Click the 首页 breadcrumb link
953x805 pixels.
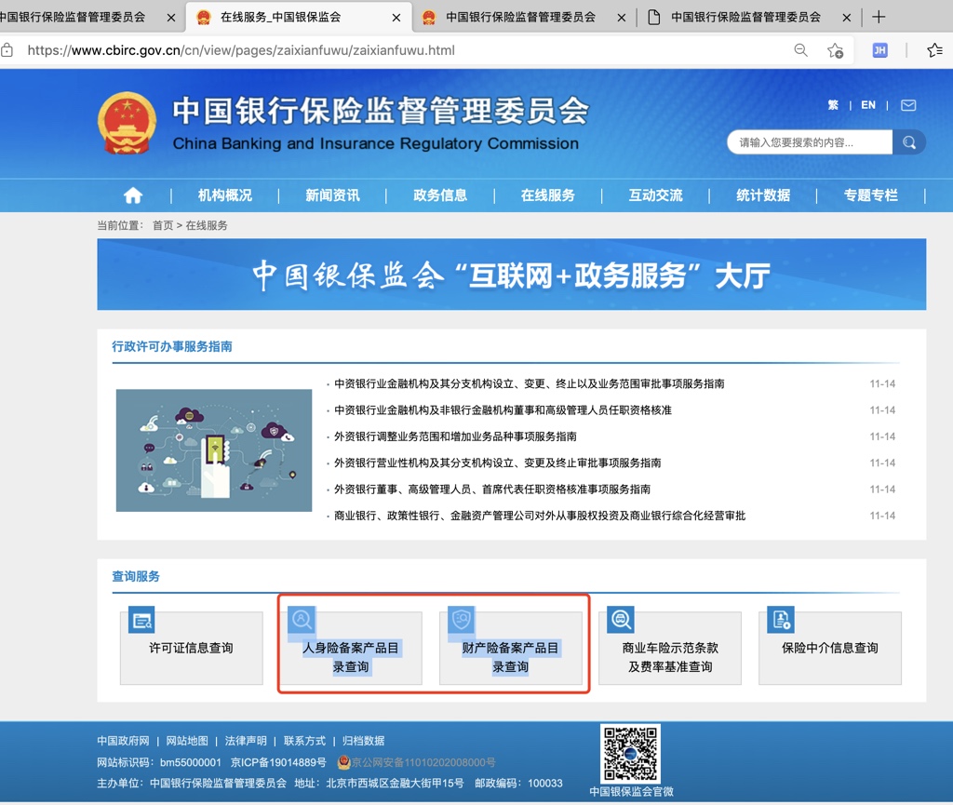tap(162, 225)
